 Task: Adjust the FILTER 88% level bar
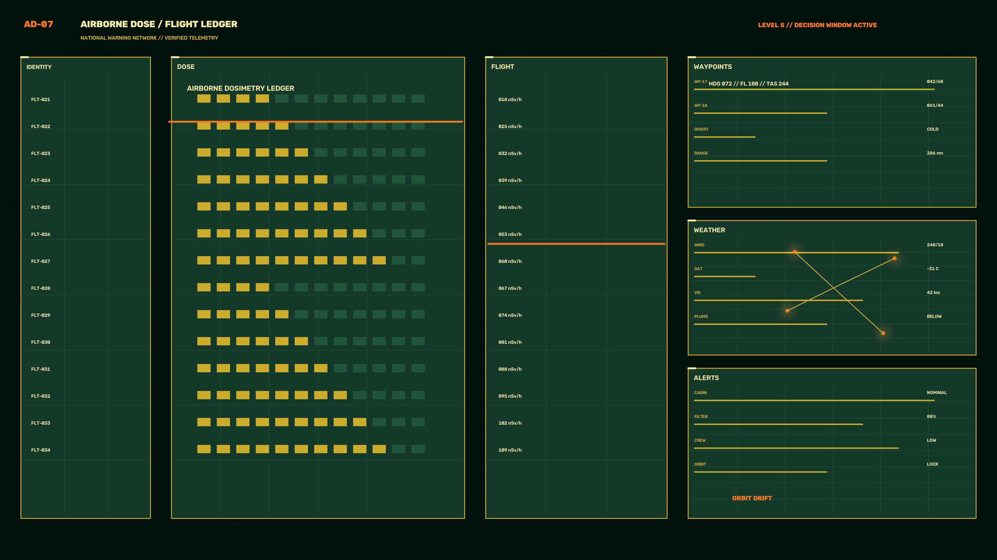tap(778, 424)
